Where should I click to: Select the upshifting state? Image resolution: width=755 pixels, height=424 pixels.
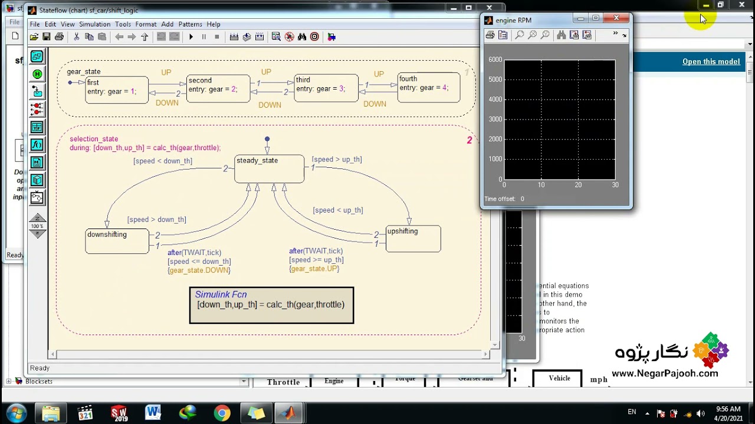413,238
